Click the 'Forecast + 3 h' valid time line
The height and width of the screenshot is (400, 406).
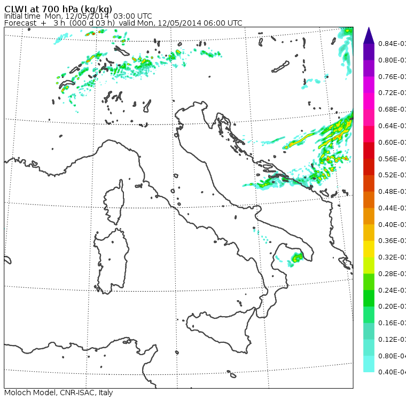click(x=123, y=23)
